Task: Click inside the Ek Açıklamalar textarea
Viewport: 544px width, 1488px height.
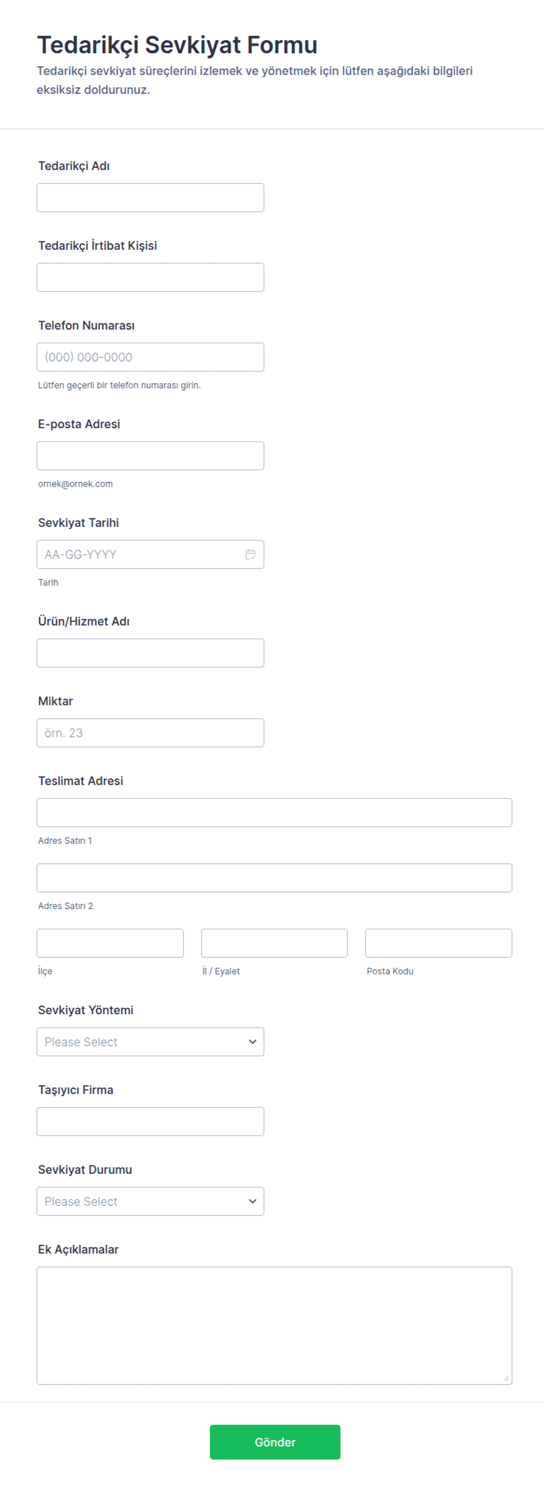Action: [274, 1325]
